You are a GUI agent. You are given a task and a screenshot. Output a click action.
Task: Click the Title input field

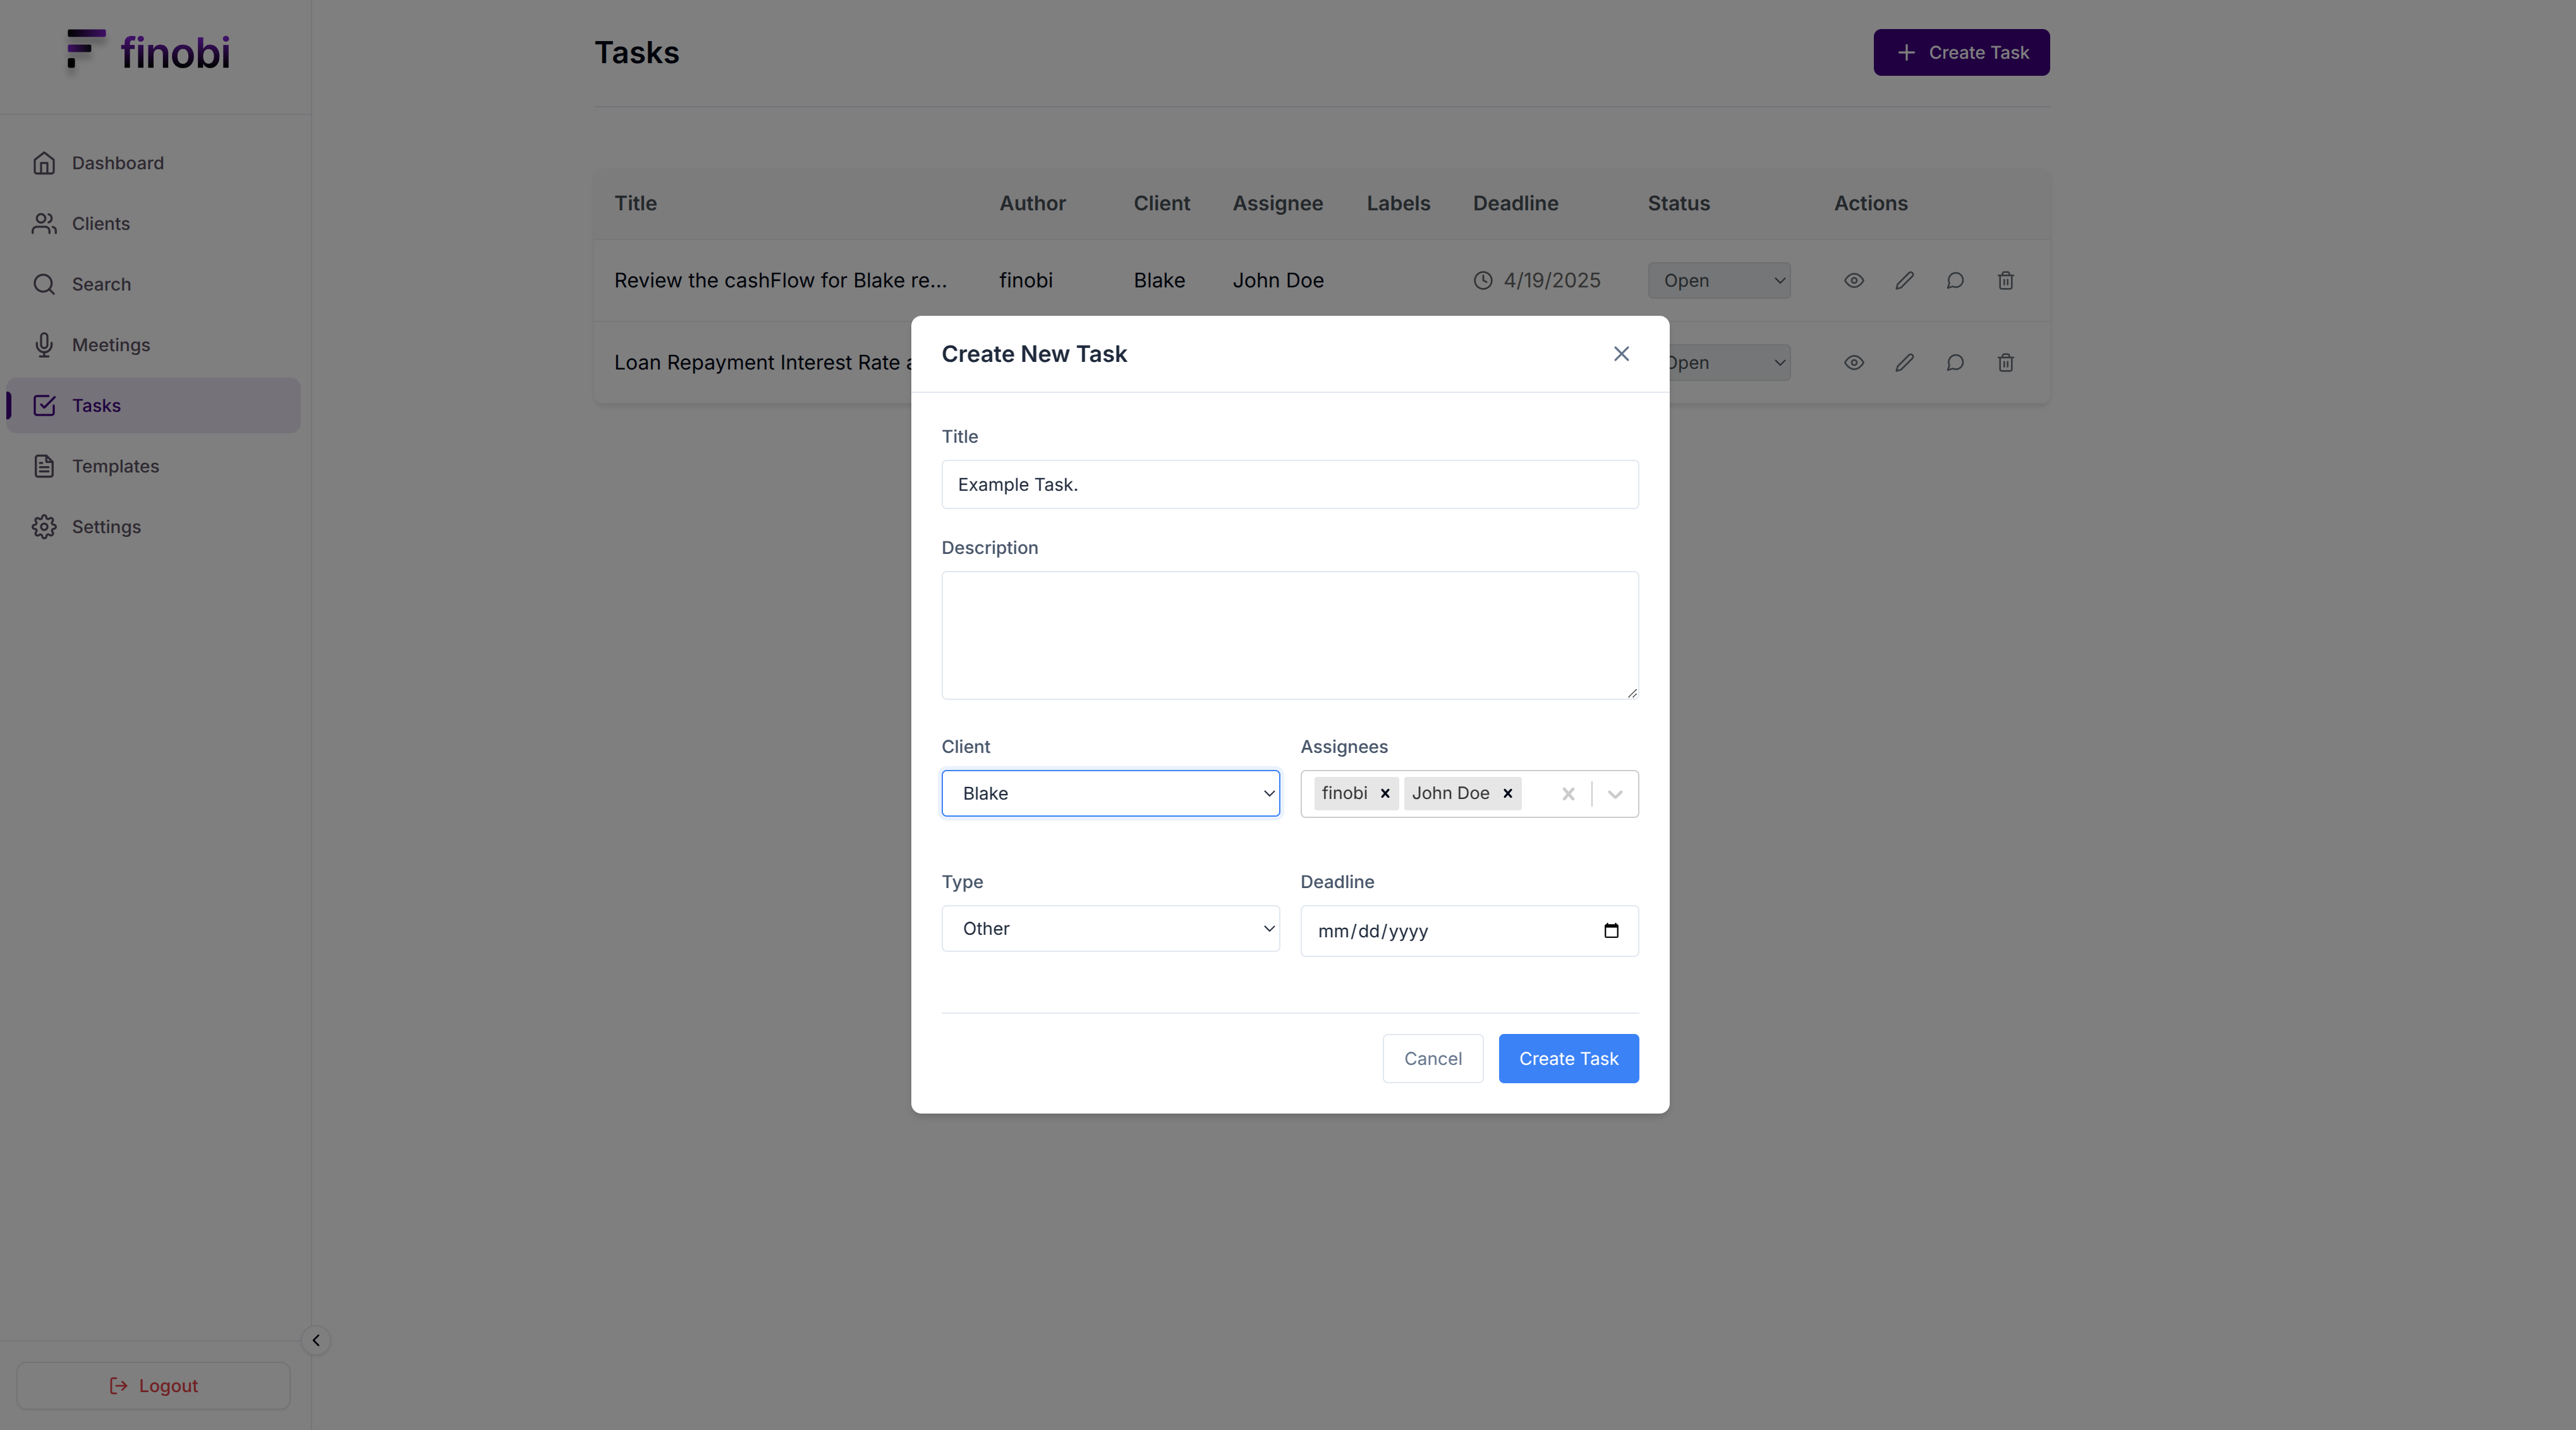pos(1289,484)
